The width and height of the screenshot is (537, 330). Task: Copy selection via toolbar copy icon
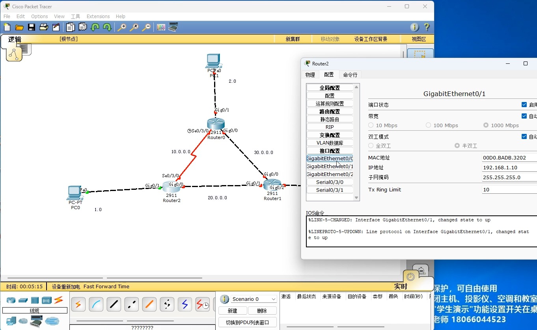70,27
